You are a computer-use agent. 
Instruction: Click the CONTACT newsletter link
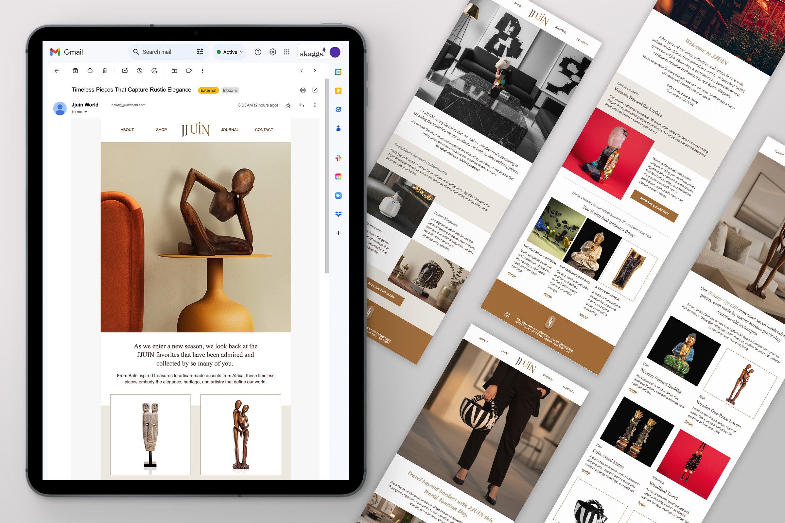(x=264, y=130)
